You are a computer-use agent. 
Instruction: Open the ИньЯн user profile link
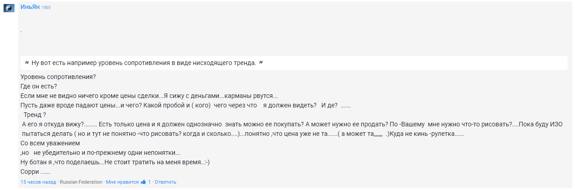[30, 7]
